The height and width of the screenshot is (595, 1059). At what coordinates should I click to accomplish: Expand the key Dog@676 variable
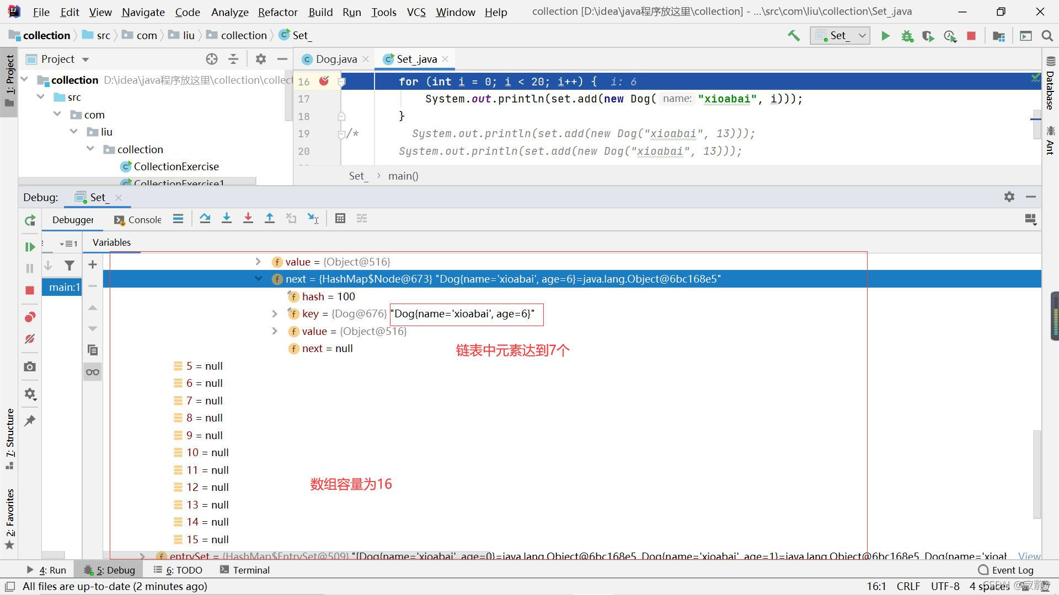point(275,314)
